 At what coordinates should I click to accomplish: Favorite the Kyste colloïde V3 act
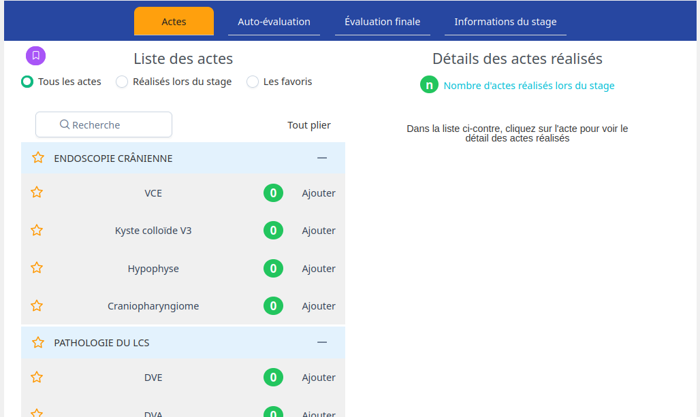[37, 231]
